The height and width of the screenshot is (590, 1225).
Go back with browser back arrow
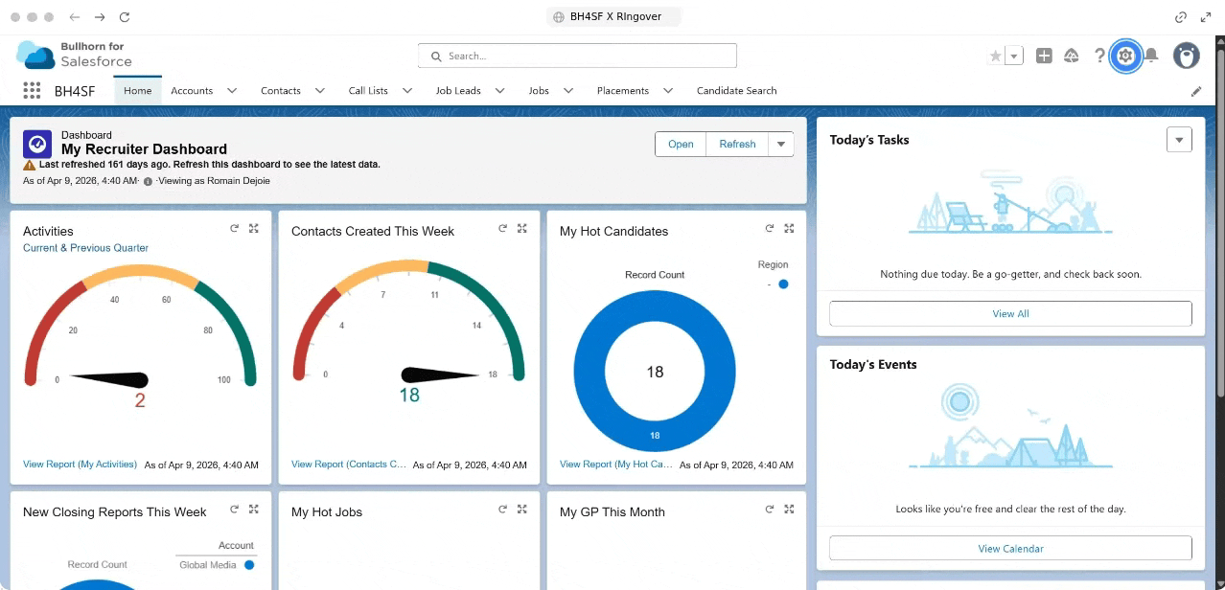click(x=75, y=17)
